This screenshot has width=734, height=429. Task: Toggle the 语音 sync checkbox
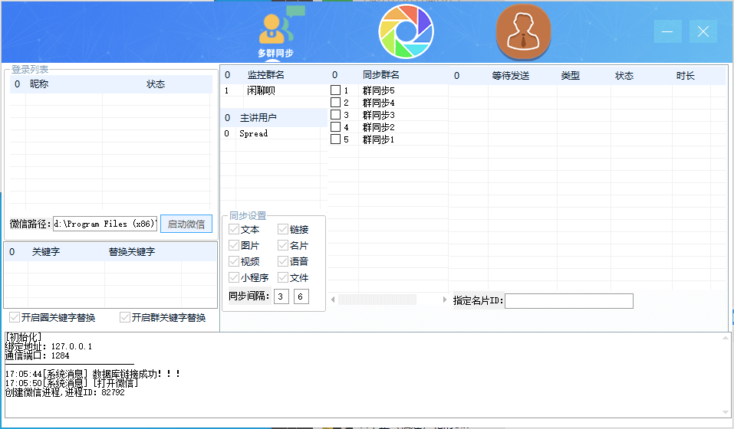click(x=283, y=261)
